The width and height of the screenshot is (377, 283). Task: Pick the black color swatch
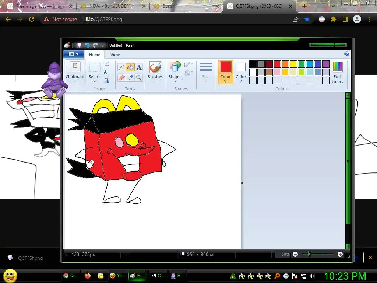coord(253,64)
